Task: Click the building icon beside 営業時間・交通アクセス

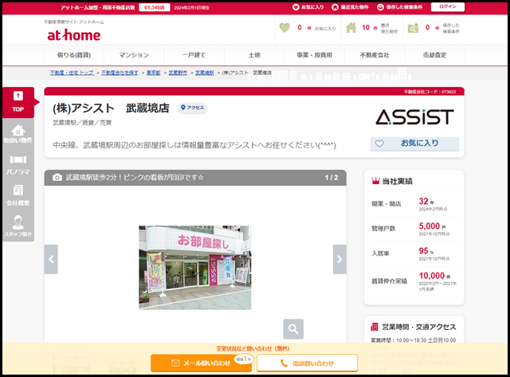Action: (x=375, y=327)
